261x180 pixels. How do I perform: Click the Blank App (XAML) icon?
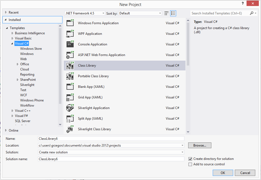70,86
